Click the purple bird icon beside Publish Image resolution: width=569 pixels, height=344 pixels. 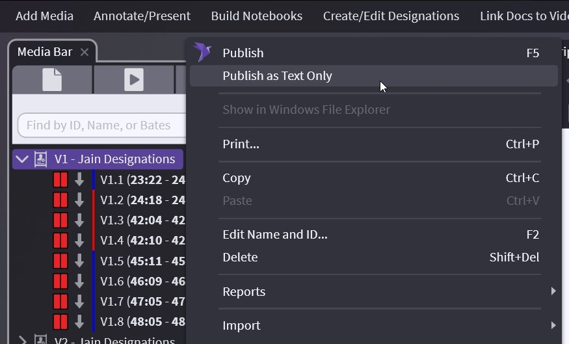click(203, 53)
